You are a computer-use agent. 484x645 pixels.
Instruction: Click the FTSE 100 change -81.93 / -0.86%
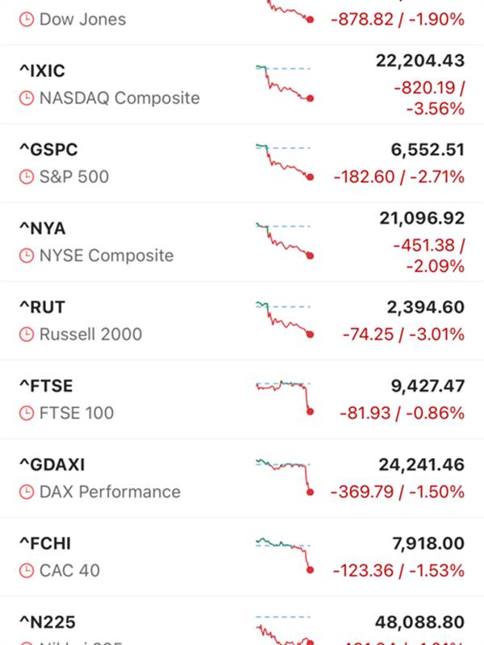[403, 414]
